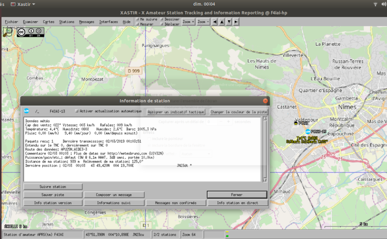
Task: Click the Creative Commons license badge
Action: click(30, 32)
